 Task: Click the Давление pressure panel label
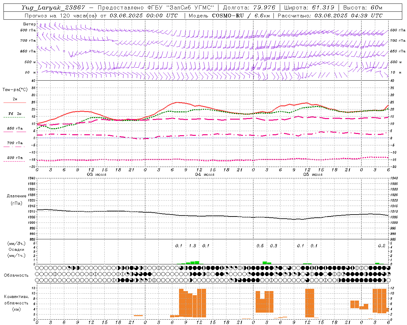coord(17,196)
